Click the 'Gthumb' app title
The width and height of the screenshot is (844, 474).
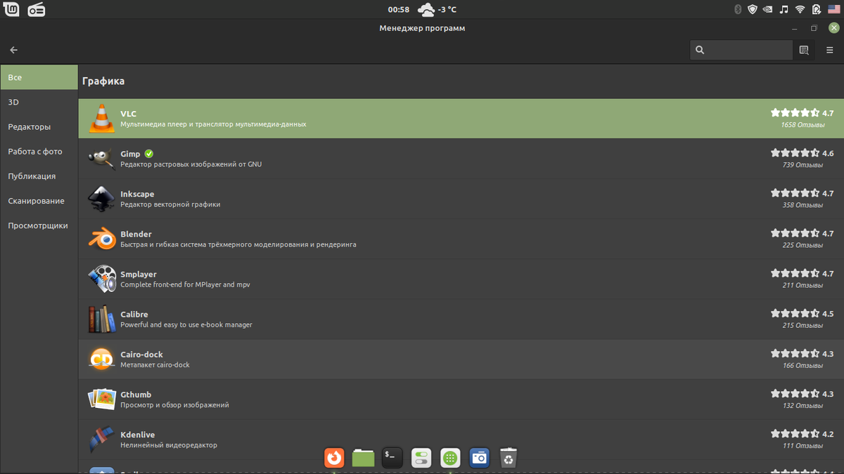(x=136, y=394)
